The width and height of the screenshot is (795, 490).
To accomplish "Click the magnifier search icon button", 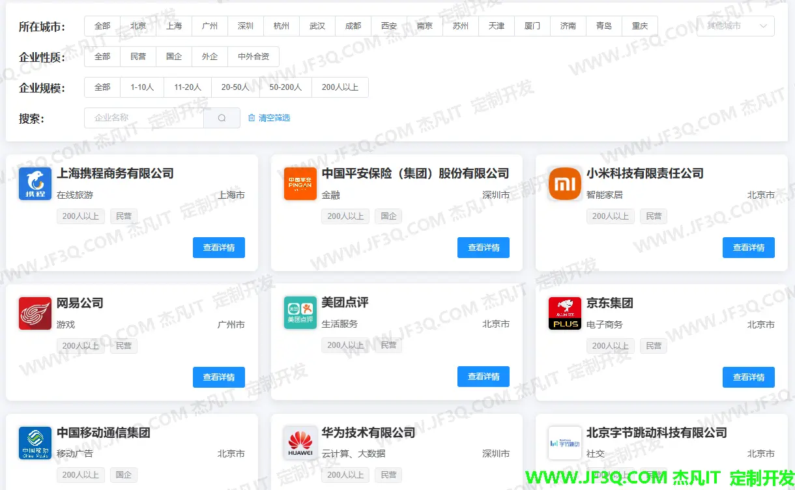I will click(x=222, y=118).
